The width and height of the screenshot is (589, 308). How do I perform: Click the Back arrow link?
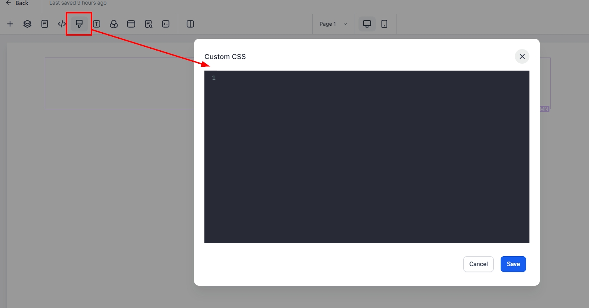point(17,3)
